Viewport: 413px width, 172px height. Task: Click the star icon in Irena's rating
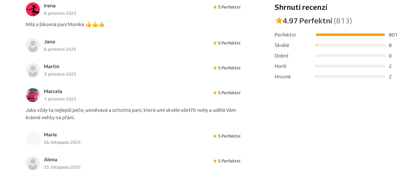215,7
